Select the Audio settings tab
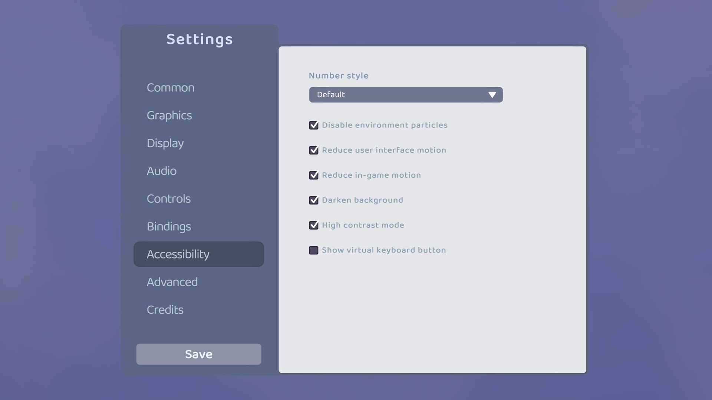This screenshot has width=712, height=400. (161, 171)
